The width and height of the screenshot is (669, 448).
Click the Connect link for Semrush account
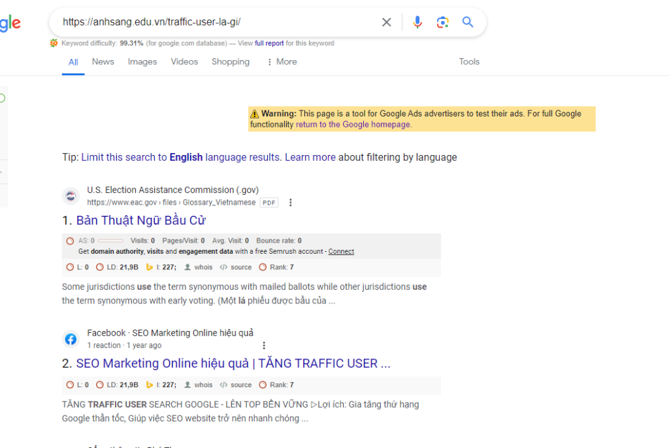341,252
